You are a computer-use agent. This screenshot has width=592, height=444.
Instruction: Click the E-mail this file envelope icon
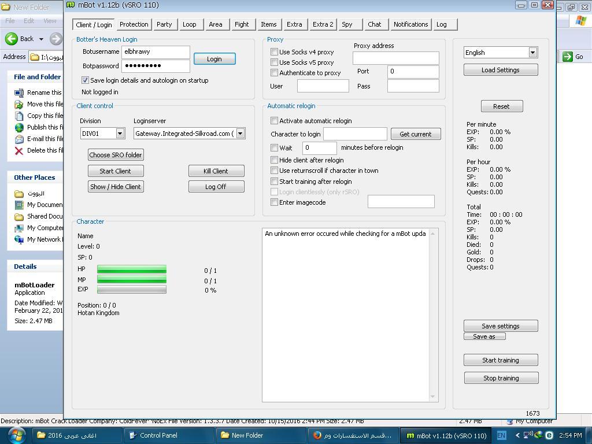tap(19, 139)
